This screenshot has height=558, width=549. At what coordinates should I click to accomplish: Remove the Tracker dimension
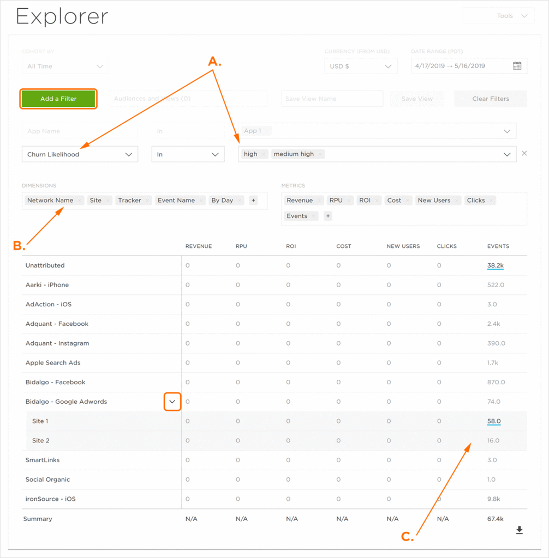coord(147,201)
